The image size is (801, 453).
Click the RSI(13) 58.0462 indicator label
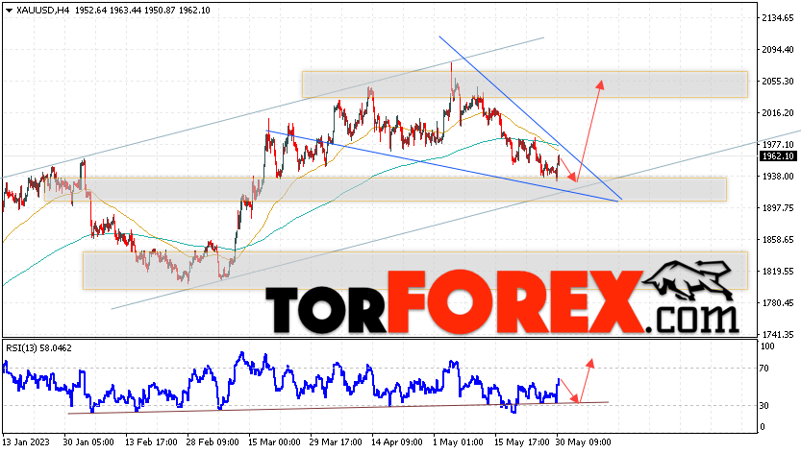pyautogui.click(x=38, y=348)
